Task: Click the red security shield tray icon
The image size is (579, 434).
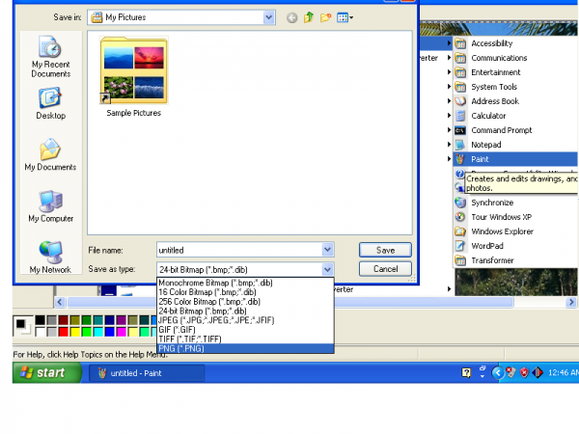Action: coord(524,372)
